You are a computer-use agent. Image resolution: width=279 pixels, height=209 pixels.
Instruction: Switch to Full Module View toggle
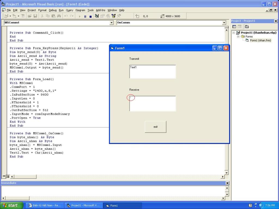coord(8,177)
